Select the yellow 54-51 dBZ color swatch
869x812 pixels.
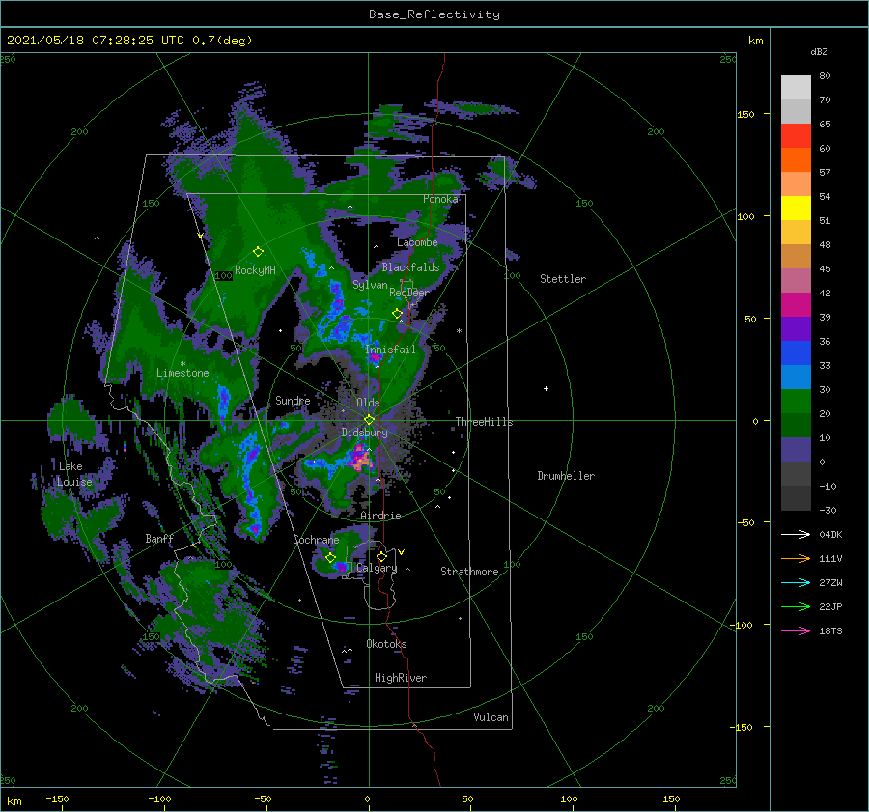[796, 209]
